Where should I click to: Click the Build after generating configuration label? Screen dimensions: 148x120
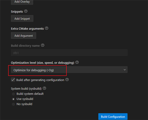40,80
